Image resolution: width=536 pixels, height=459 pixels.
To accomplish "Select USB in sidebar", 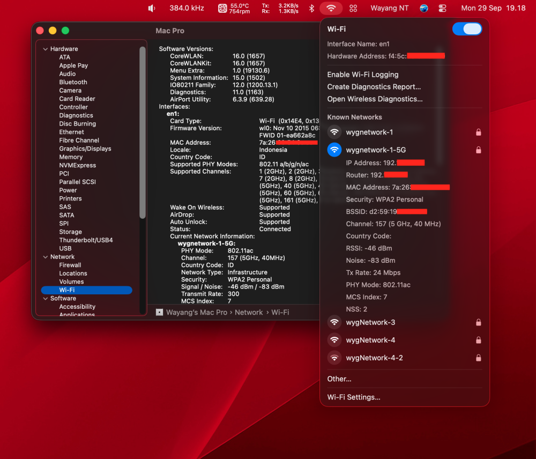I will coord(65,248).
